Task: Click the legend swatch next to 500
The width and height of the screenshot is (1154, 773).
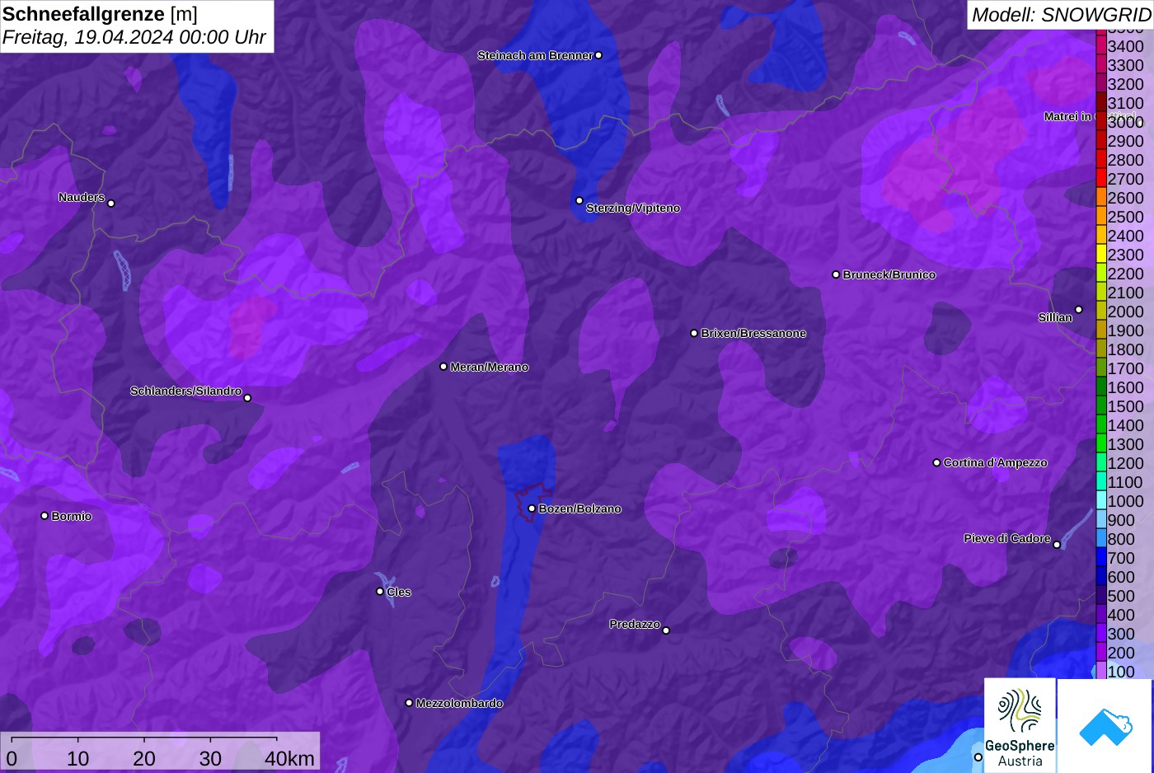Action: pos(1101,596)
